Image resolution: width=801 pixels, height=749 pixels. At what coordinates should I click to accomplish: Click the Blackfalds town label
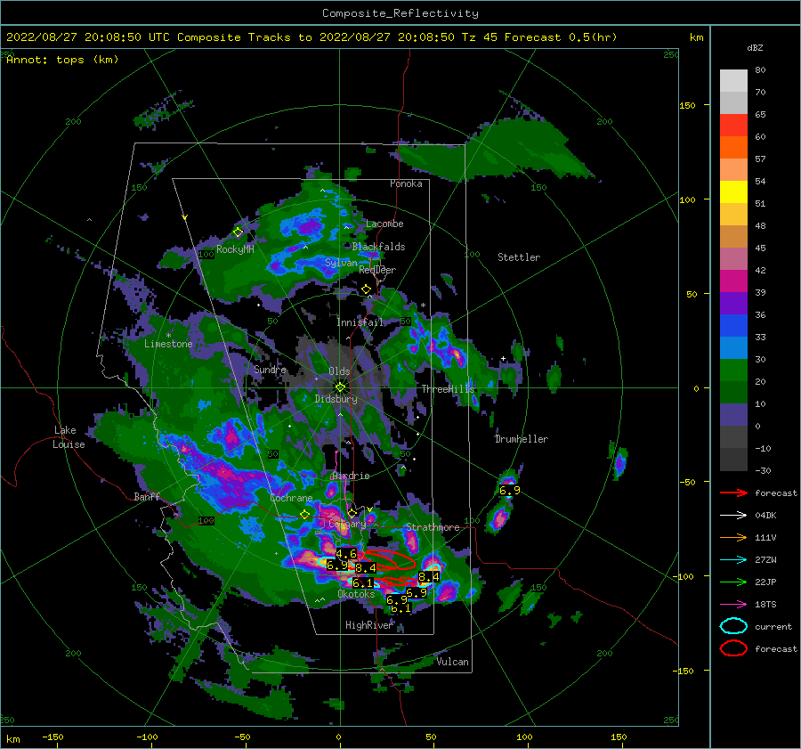tap(378, 247)
